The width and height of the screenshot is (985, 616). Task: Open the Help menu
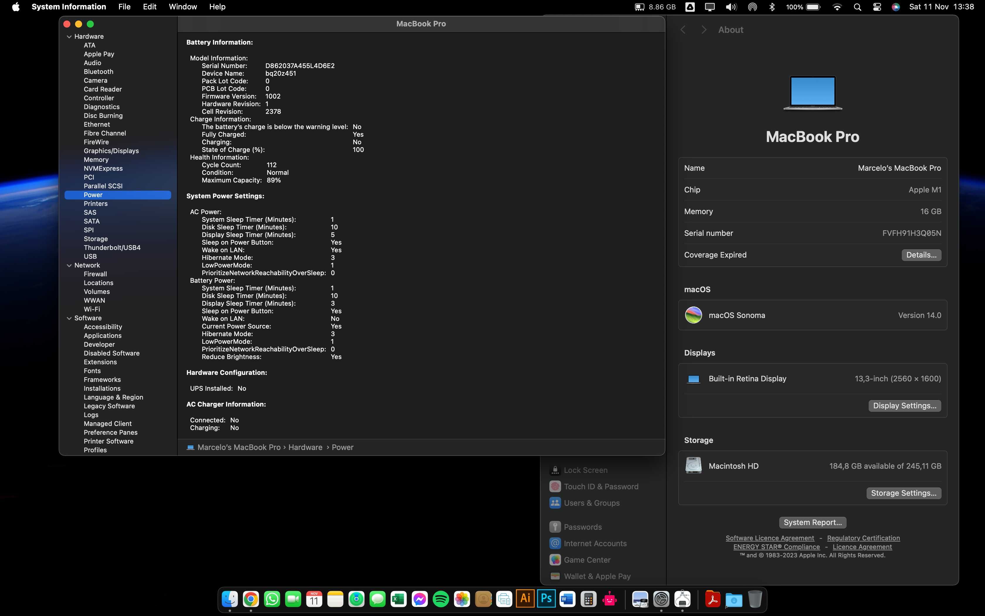[x=217, y=7]
